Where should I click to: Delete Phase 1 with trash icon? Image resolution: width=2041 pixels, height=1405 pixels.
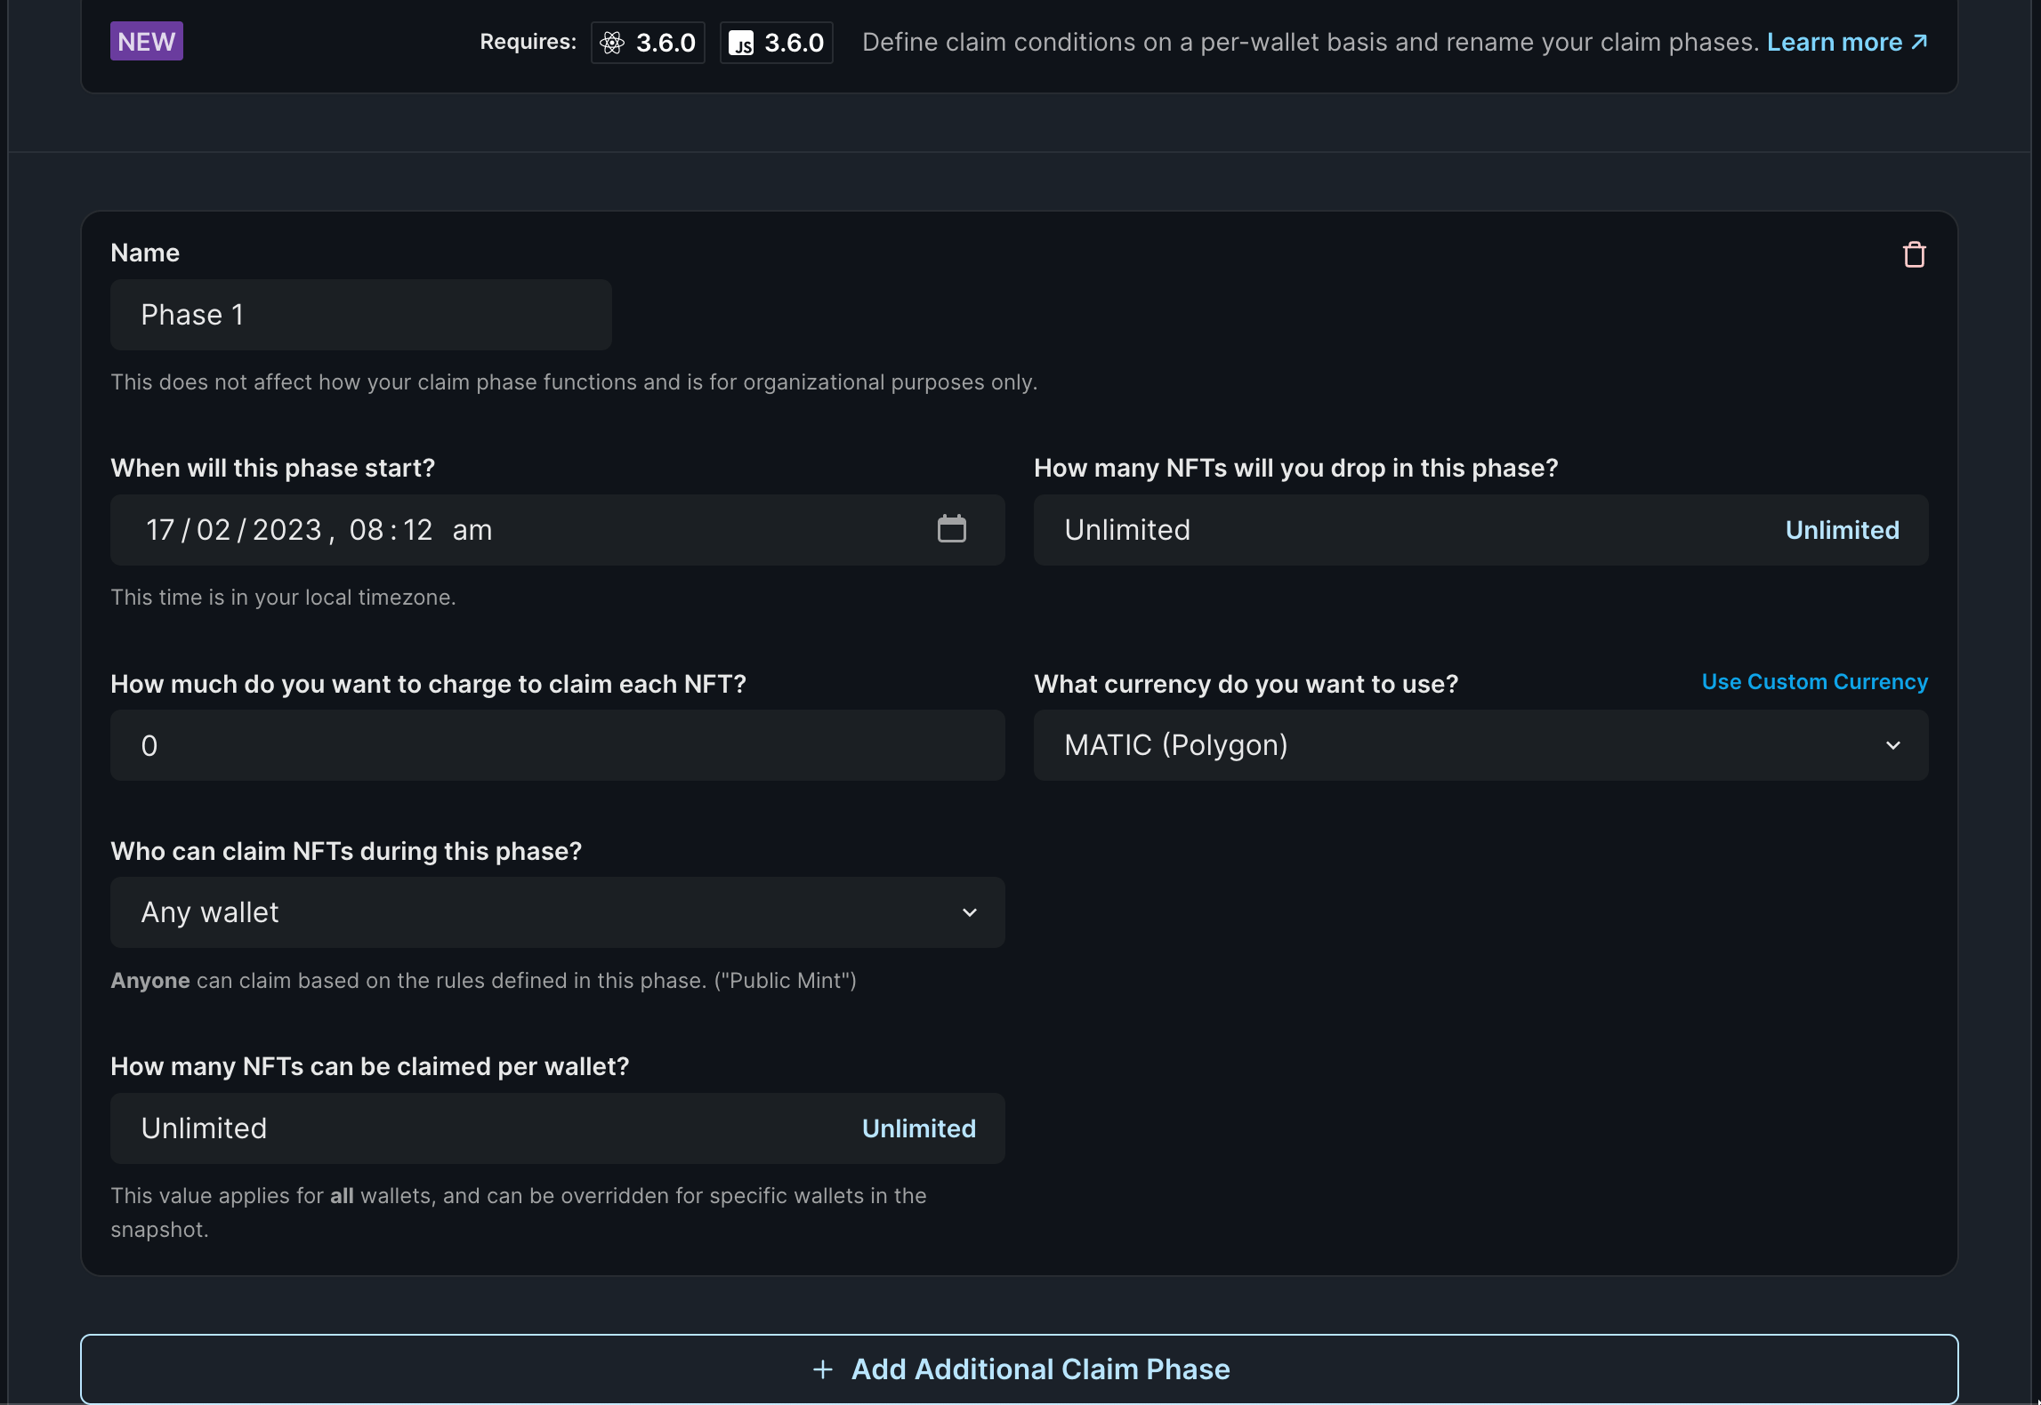point(1914,255)
